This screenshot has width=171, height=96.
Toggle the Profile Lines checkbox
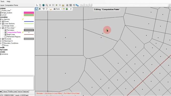1,11
